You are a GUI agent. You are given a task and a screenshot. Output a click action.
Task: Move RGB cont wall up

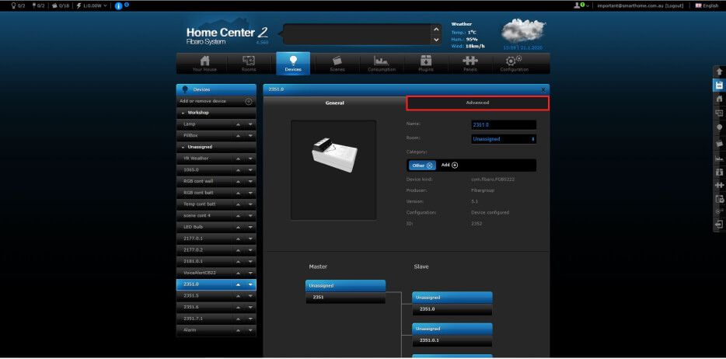(239, 181)
